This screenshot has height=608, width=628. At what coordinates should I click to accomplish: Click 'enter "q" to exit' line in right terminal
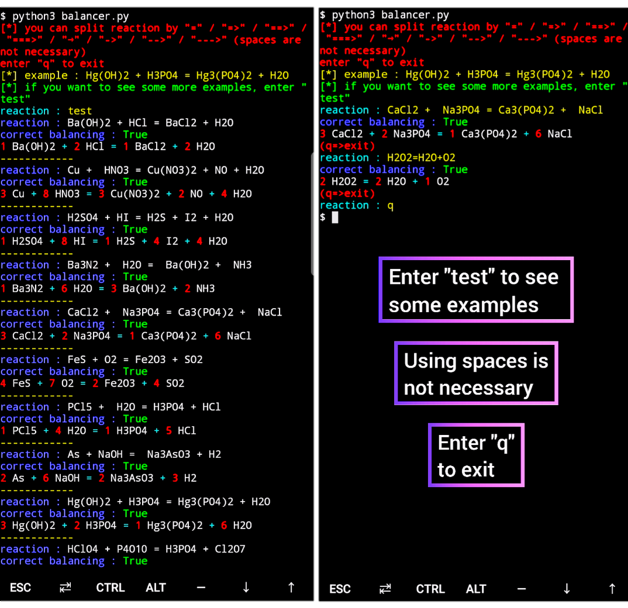coord(372,63)
